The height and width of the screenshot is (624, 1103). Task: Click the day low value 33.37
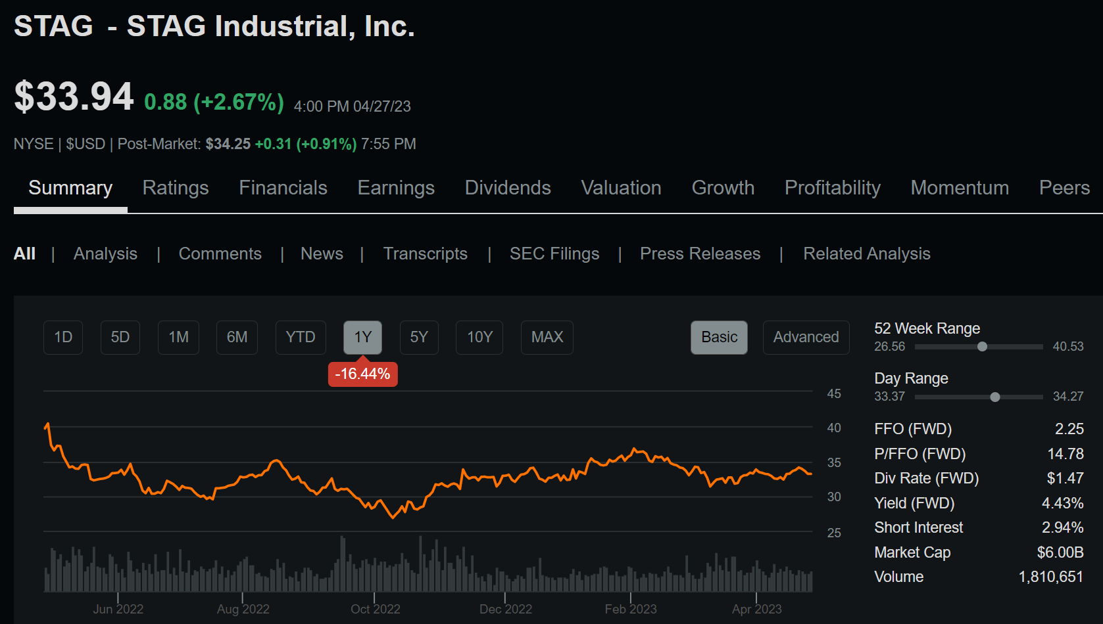[x=889, y=397]
